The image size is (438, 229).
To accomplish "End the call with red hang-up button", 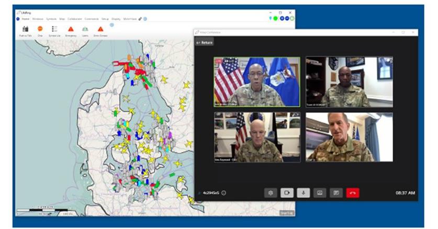I will [x=353, y=193].
